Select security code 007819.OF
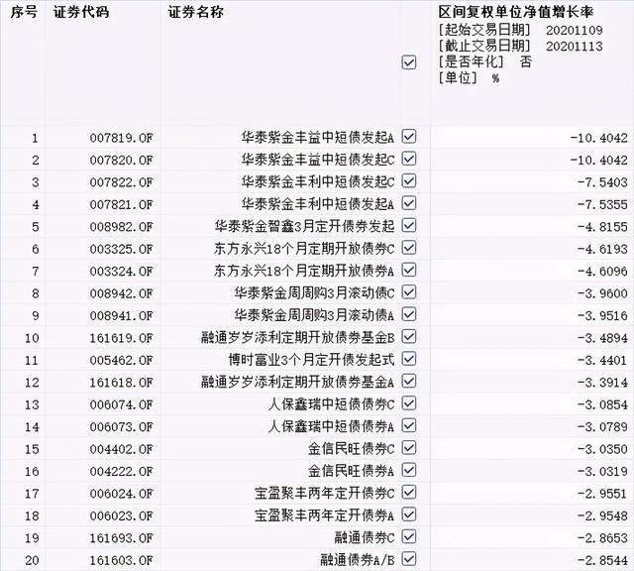This screenshot has width=634, height=571. 121,138
